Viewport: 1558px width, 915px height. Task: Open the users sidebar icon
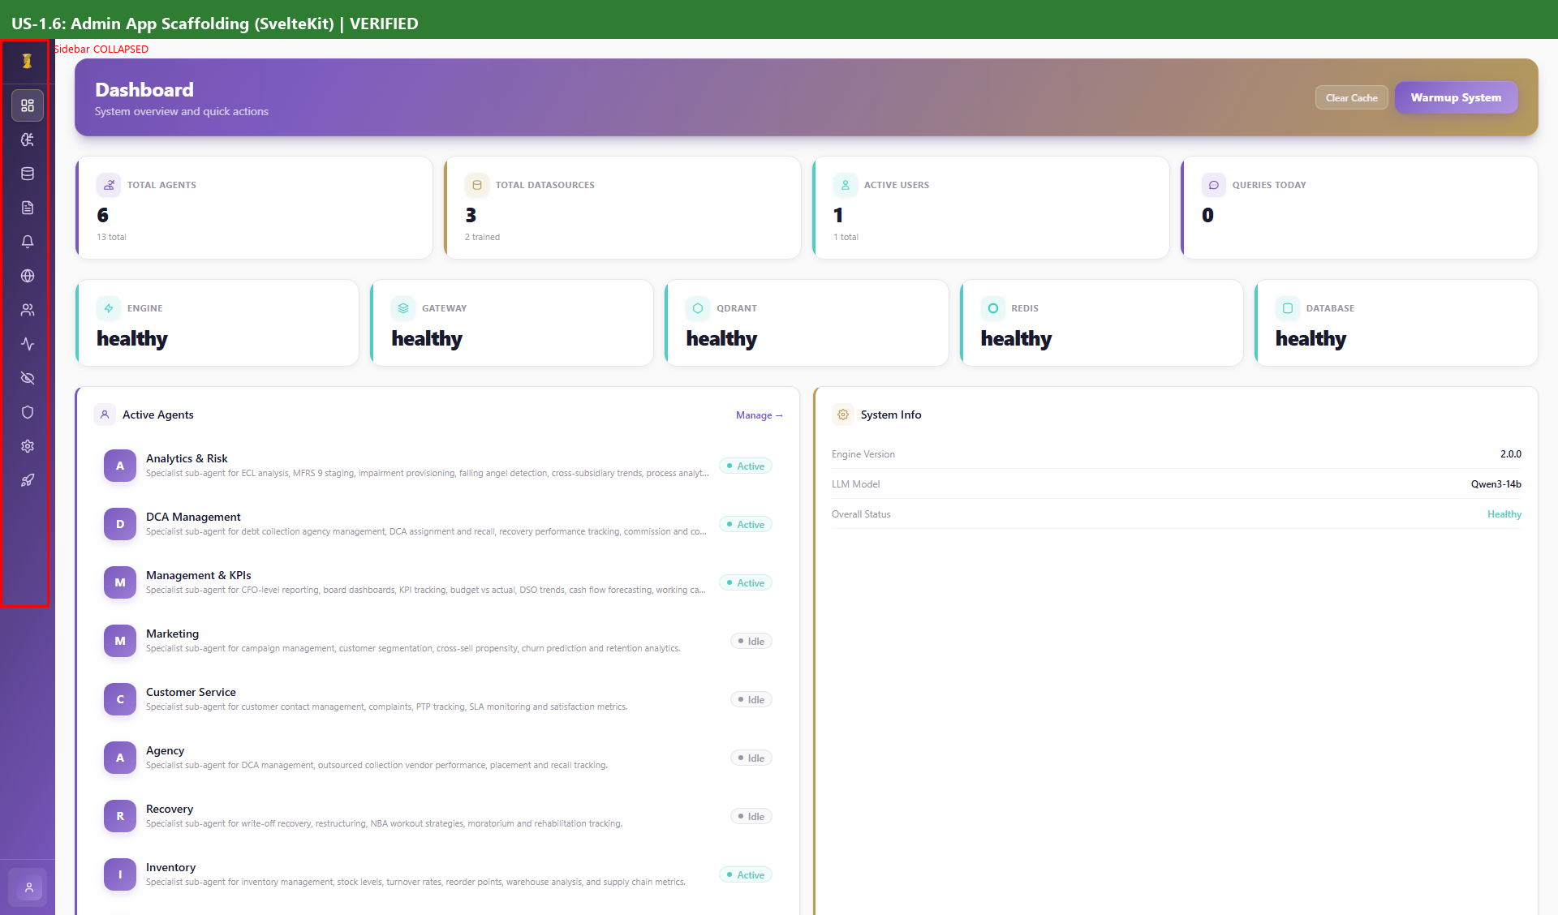[28, 310]
